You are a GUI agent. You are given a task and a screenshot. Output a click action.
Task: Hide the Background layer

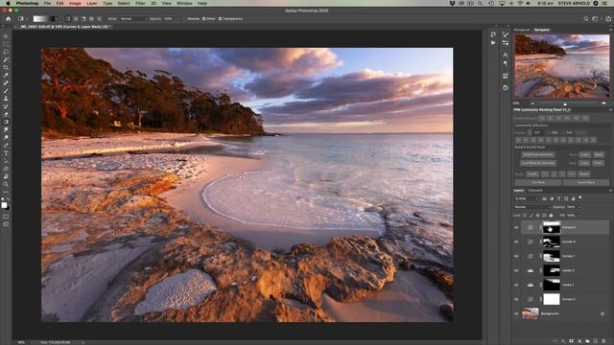coord(516,313)
